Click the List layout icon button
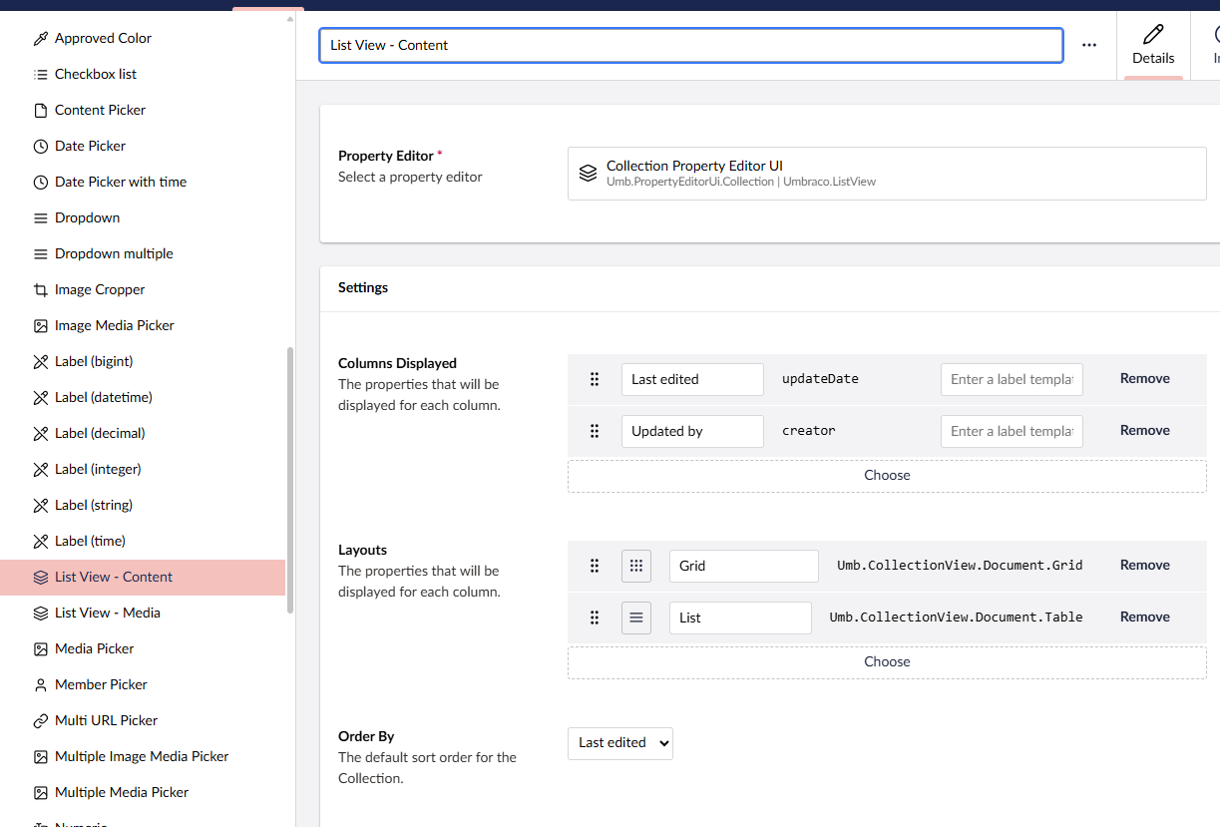The height and width of the screenshot is (827, 1220). [x=636, y=618]
